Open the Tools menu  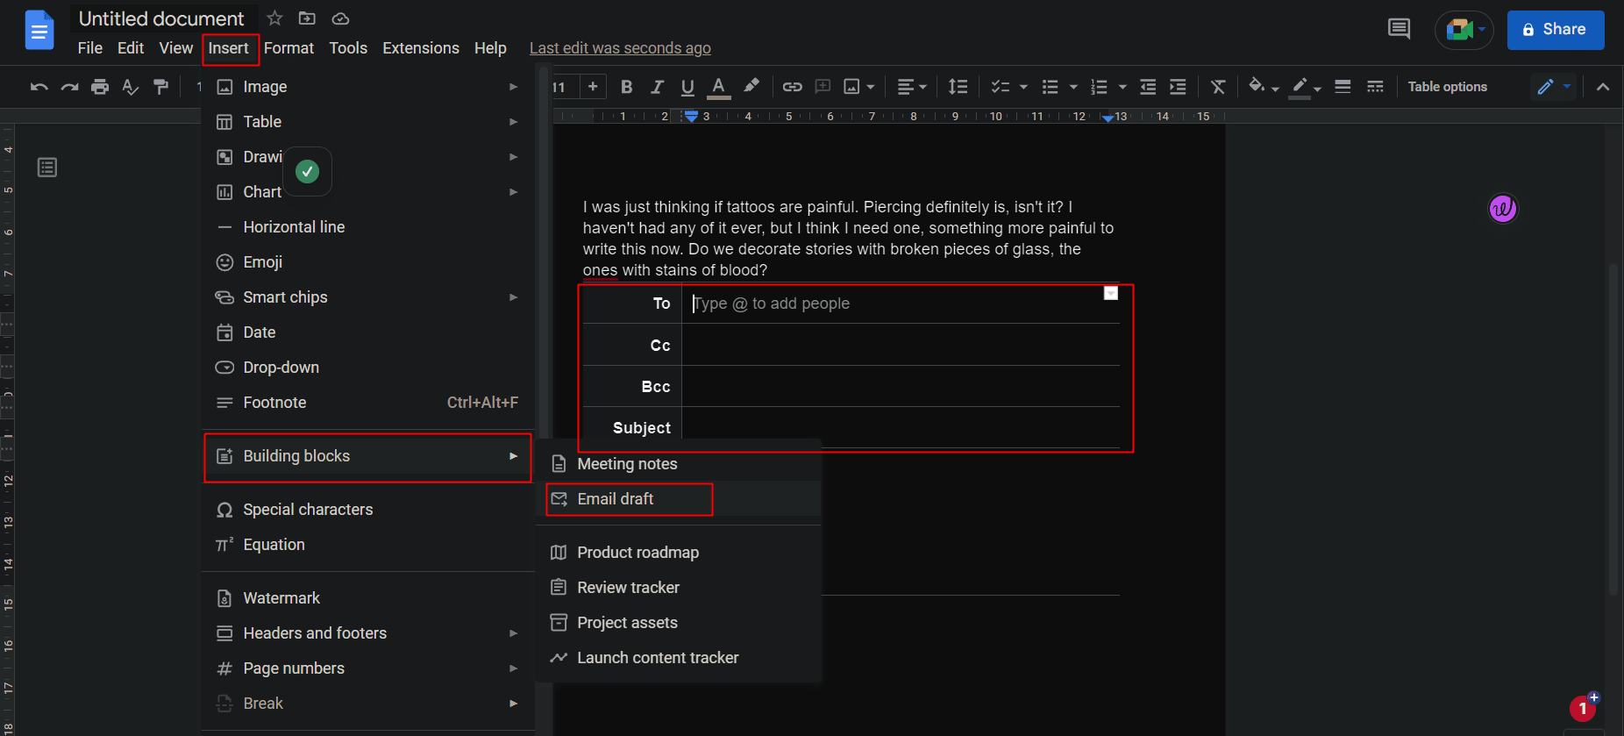pyautogui.click(x=348, y=48)
